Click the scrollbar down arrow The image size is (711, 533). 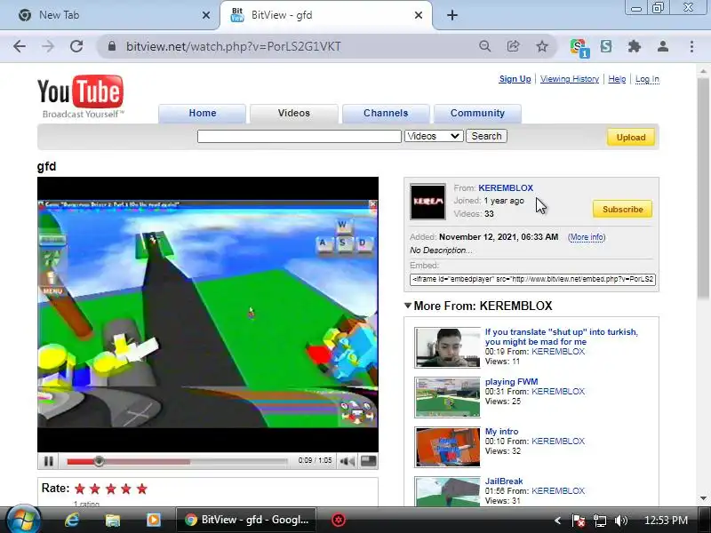point(703,498)
